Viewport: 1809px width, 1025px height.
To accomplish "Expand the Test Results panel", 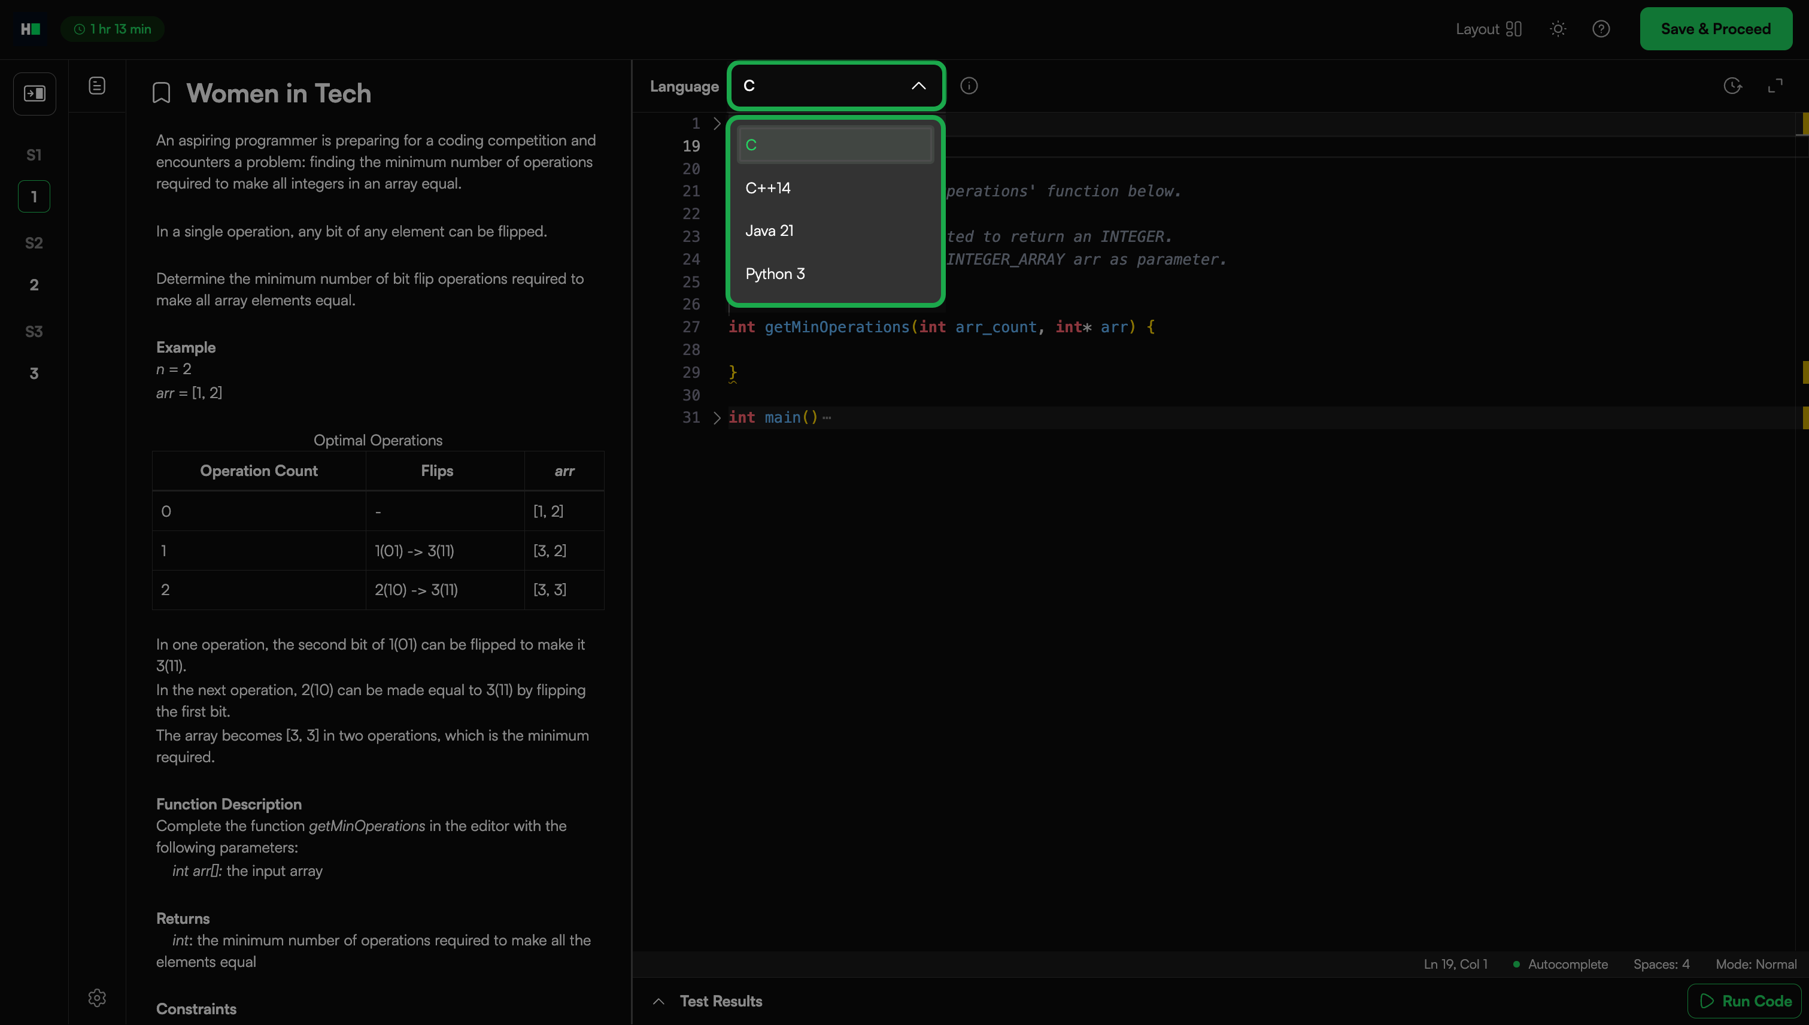I will (708, 1001).
